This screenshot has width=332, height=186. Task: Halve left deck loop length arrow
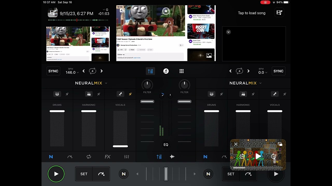84,71
